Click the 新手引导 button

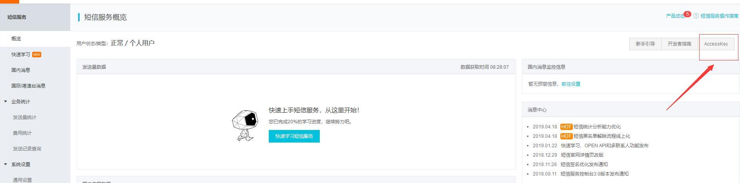(x=645, y=44)
